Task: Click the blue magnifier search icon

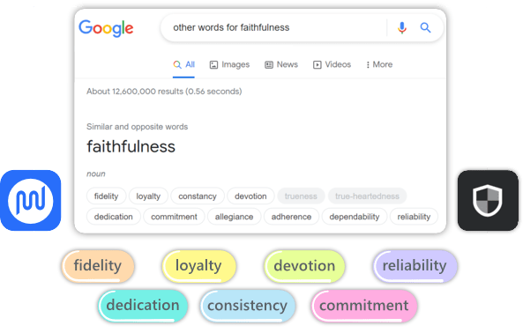Action: point(425,27)
